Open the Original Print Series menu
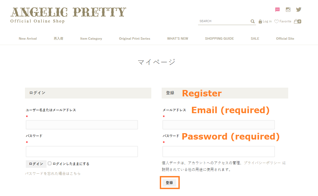 pos(135,39)
